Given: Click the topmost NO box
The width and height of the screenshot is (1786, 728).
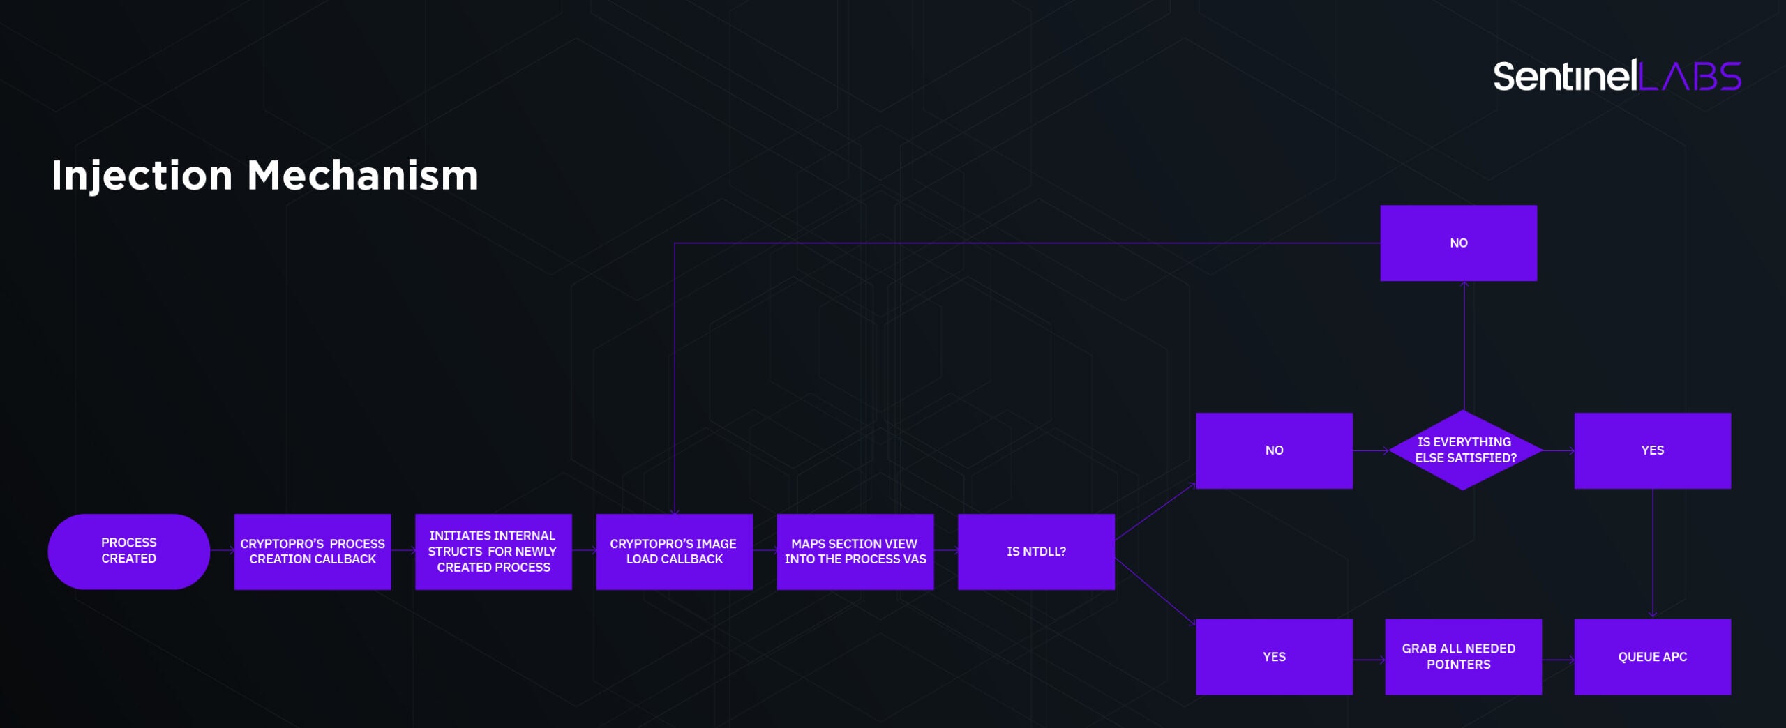Looking at the screenshot, I should 1458,243.
